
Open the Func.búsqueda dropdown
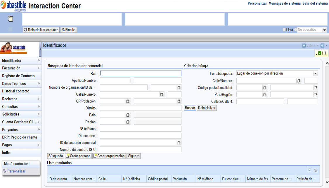click(315, 73)
